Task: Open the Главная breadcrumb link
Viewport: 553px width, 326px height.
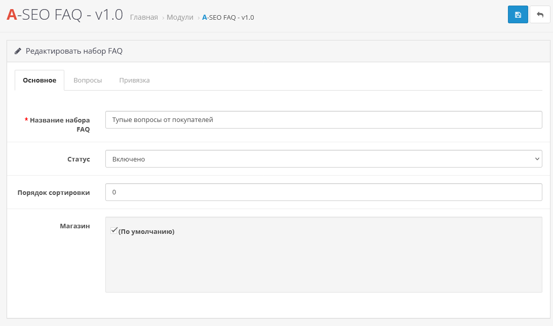Action: [x=144, y=17]
